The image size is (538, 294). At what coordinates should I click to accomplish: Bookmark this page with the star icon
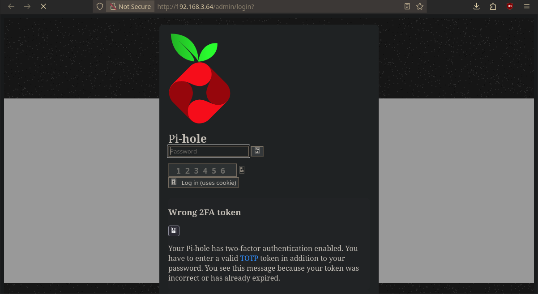419,6
